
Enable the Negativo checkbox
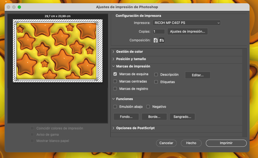tap(148, 107)
